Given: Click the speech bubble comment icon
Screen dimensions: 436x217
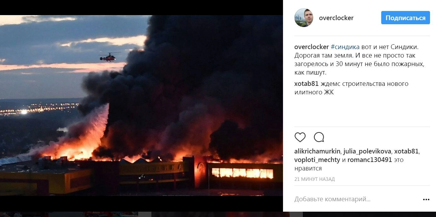Looking at the screenshot, I should (319, 137).
